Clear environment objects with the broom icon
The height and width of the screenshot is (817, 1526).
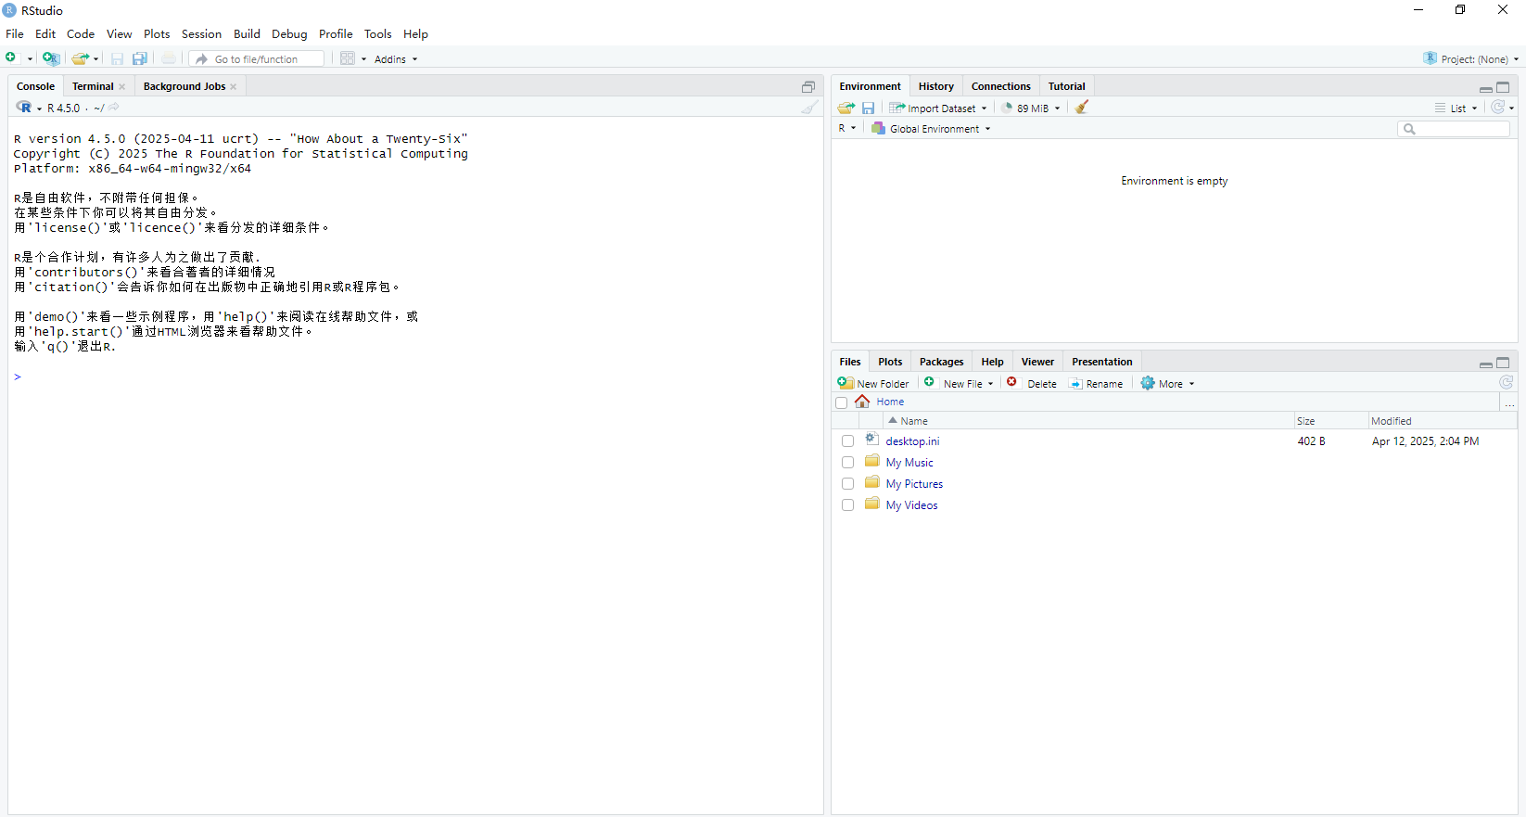point(1081,108)
